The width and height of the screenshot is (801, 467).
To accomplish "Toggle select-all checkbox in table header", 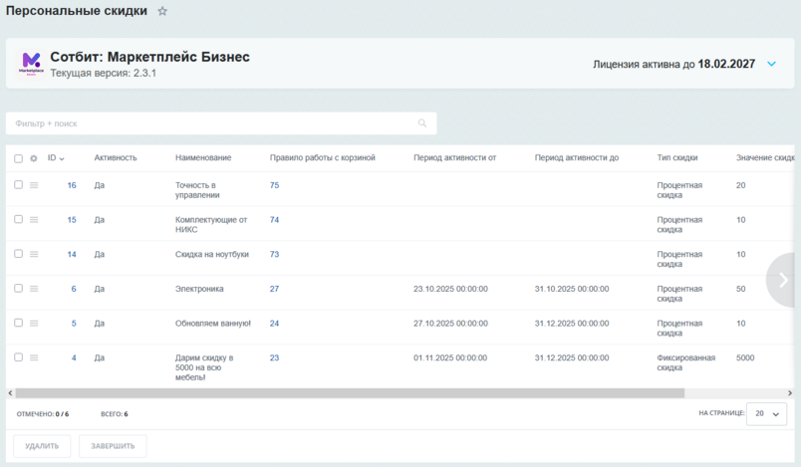I will (18, 158).
